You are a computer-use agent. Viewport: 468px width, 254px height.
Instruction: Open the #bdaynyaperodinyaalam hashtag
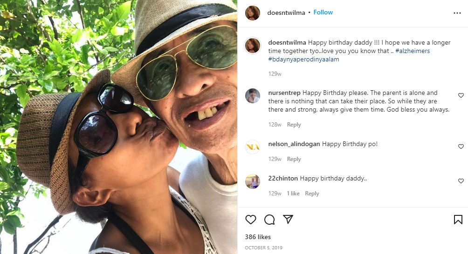303,59
